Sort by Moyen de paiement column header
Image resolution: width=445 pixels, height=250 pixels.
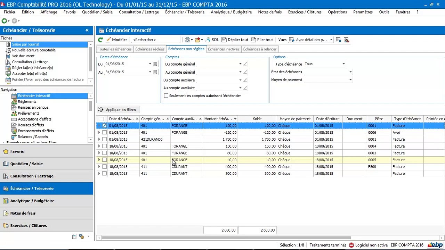click(295, 119)
